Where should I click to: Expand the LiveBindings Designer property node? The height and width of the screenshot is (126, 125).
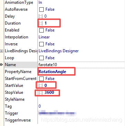point(1,51)
